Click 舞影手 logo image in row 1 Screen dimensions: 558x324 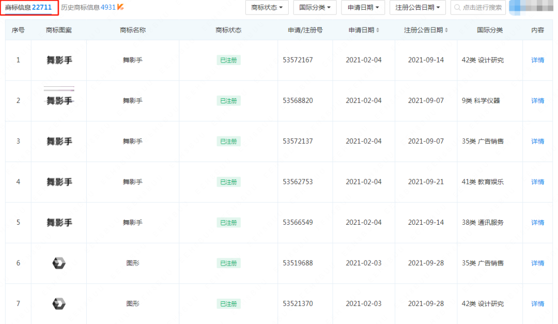pos(59,60)
